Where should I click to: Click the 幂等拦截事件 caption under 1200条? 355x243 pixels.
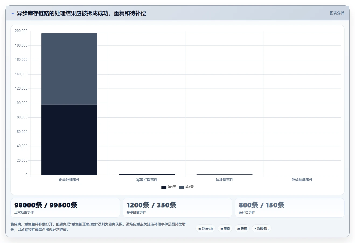click(136, 212)
